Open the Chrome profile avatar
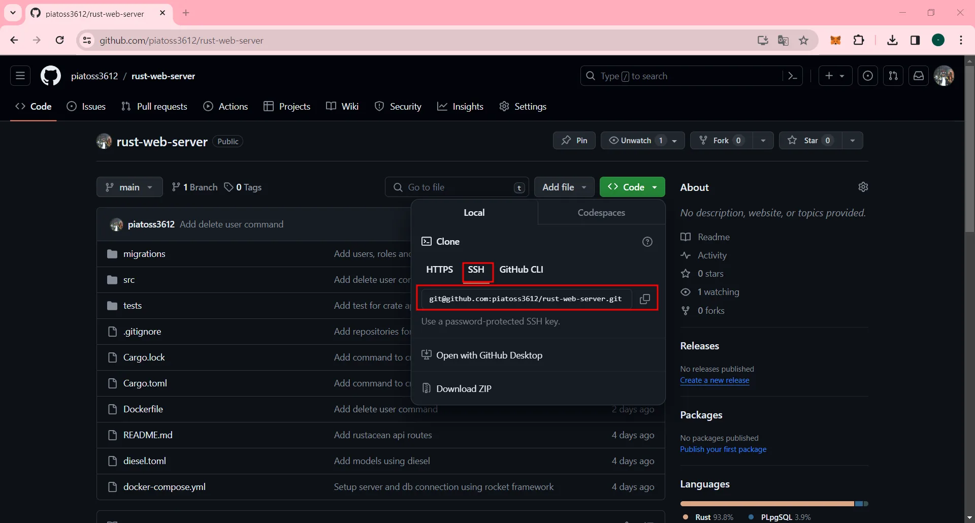The image size is (975, 523). click(x=938, y=41)
